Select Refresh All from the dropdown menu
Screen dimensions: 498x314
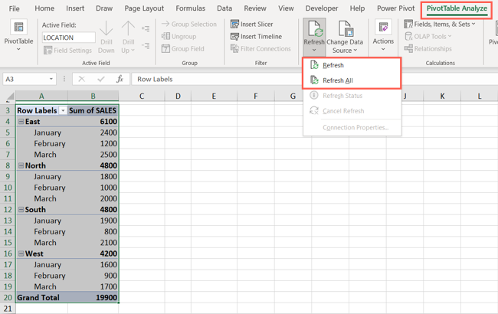337,80
